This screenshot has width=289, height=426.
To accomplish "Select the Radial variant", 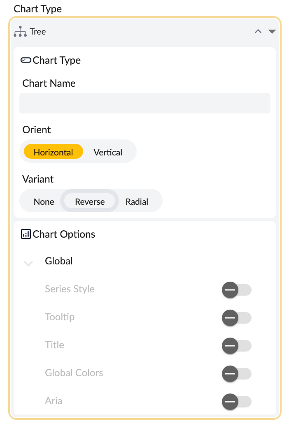I will click(x=137, y=201).
